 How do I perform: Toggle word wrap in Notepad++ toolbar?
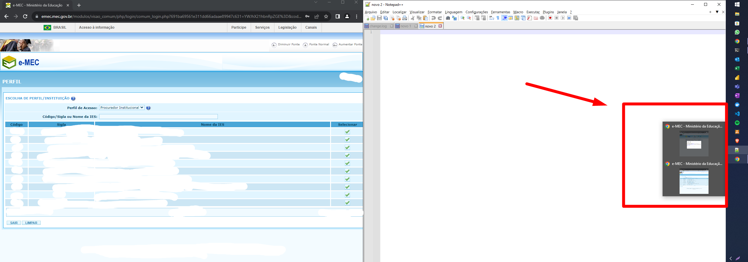click(492, 18)
